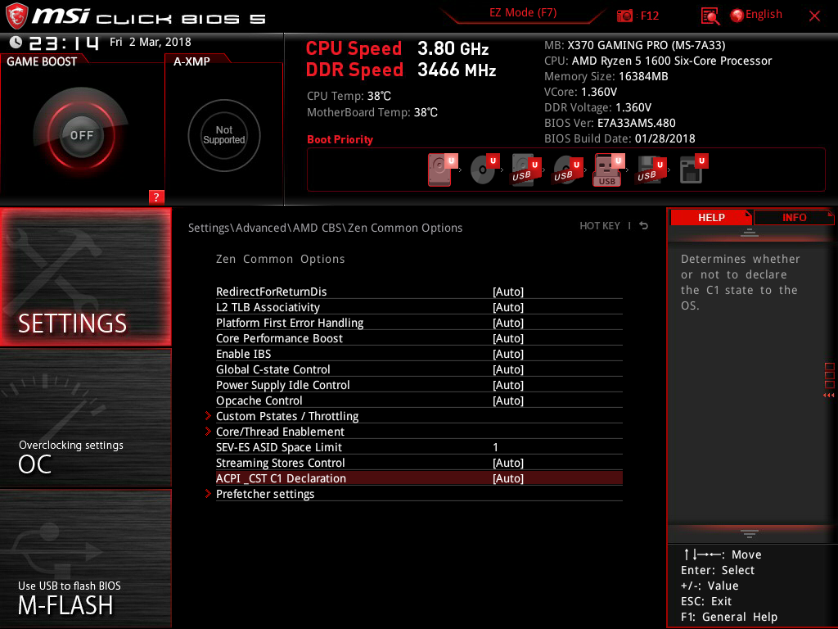Go back using the return arrow icon
838x629 pixels.
coord(644,226)
